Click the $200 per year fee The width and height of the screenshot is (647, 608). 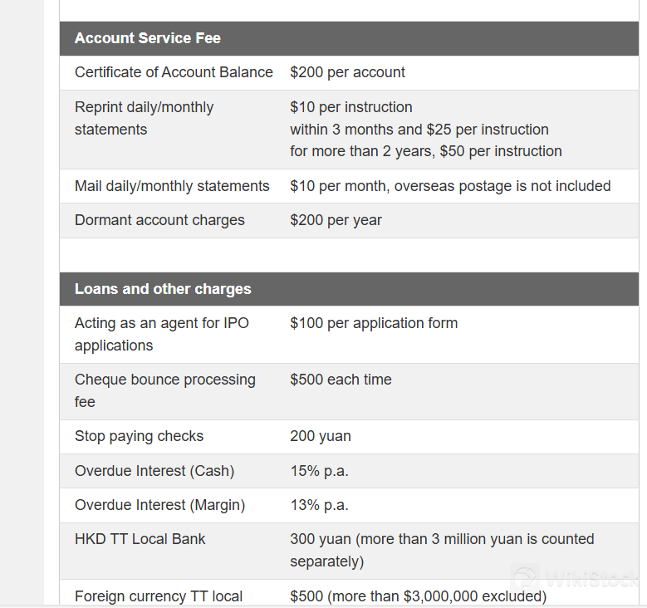coord(336,220)
